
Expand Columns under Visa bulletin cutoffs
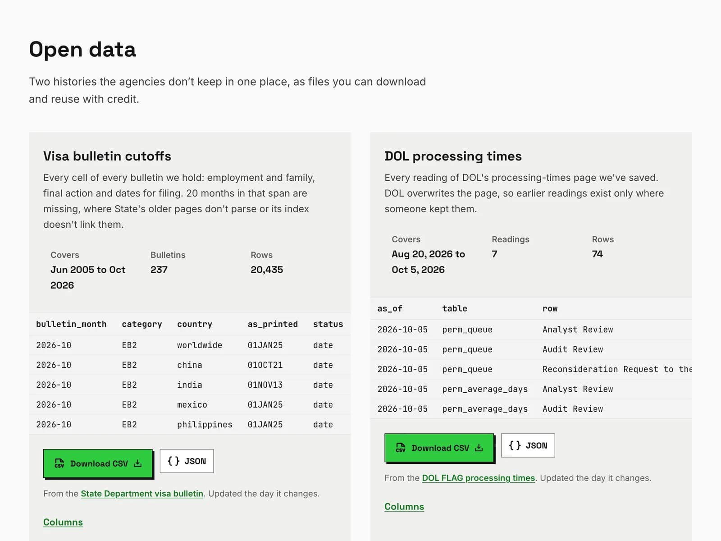pyautogui.click(x=63, y=522)
